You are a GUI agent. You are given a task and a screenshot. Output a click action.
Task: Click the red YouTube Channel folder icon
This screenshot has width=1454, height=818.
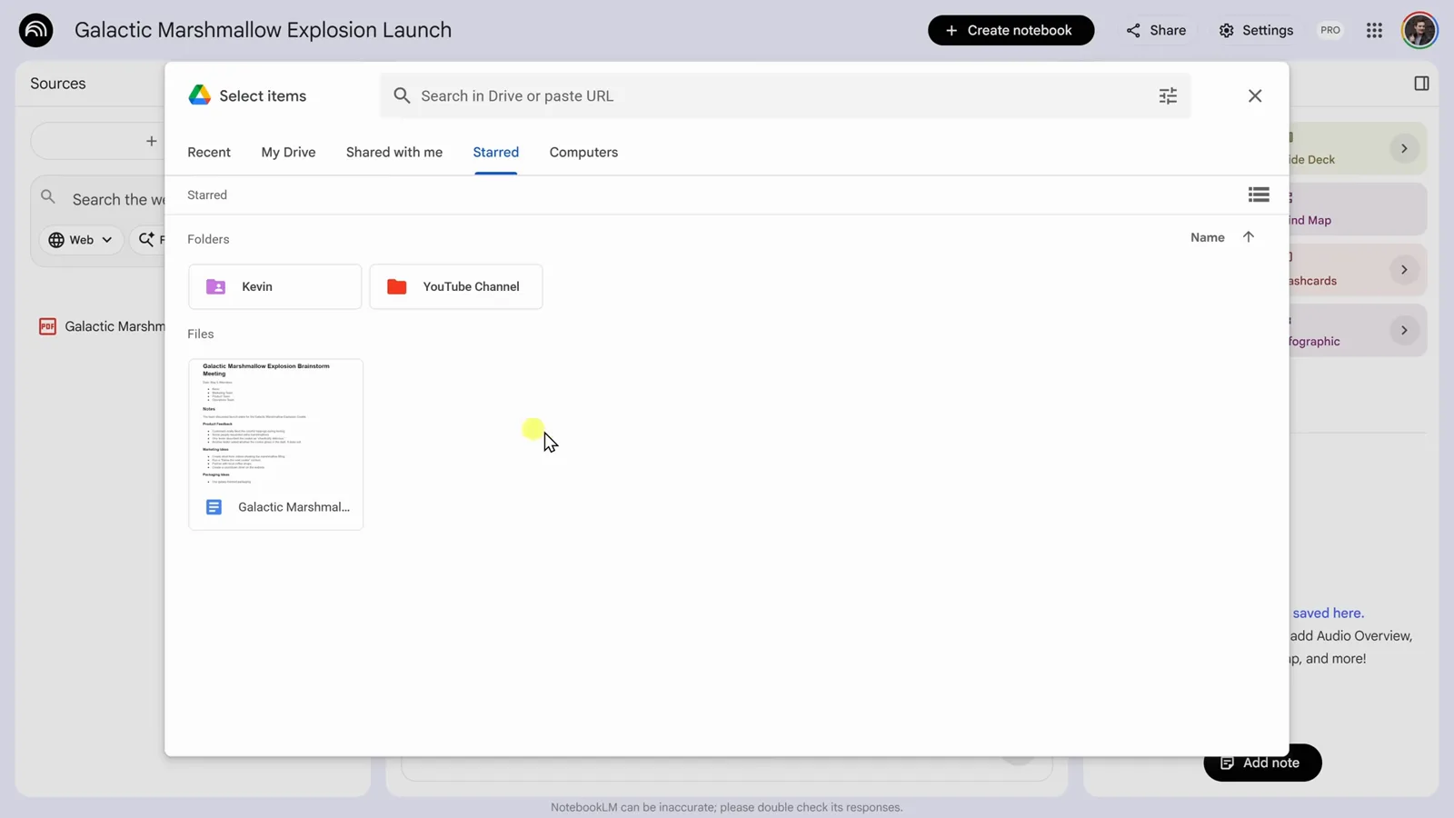tap(397, 286)
